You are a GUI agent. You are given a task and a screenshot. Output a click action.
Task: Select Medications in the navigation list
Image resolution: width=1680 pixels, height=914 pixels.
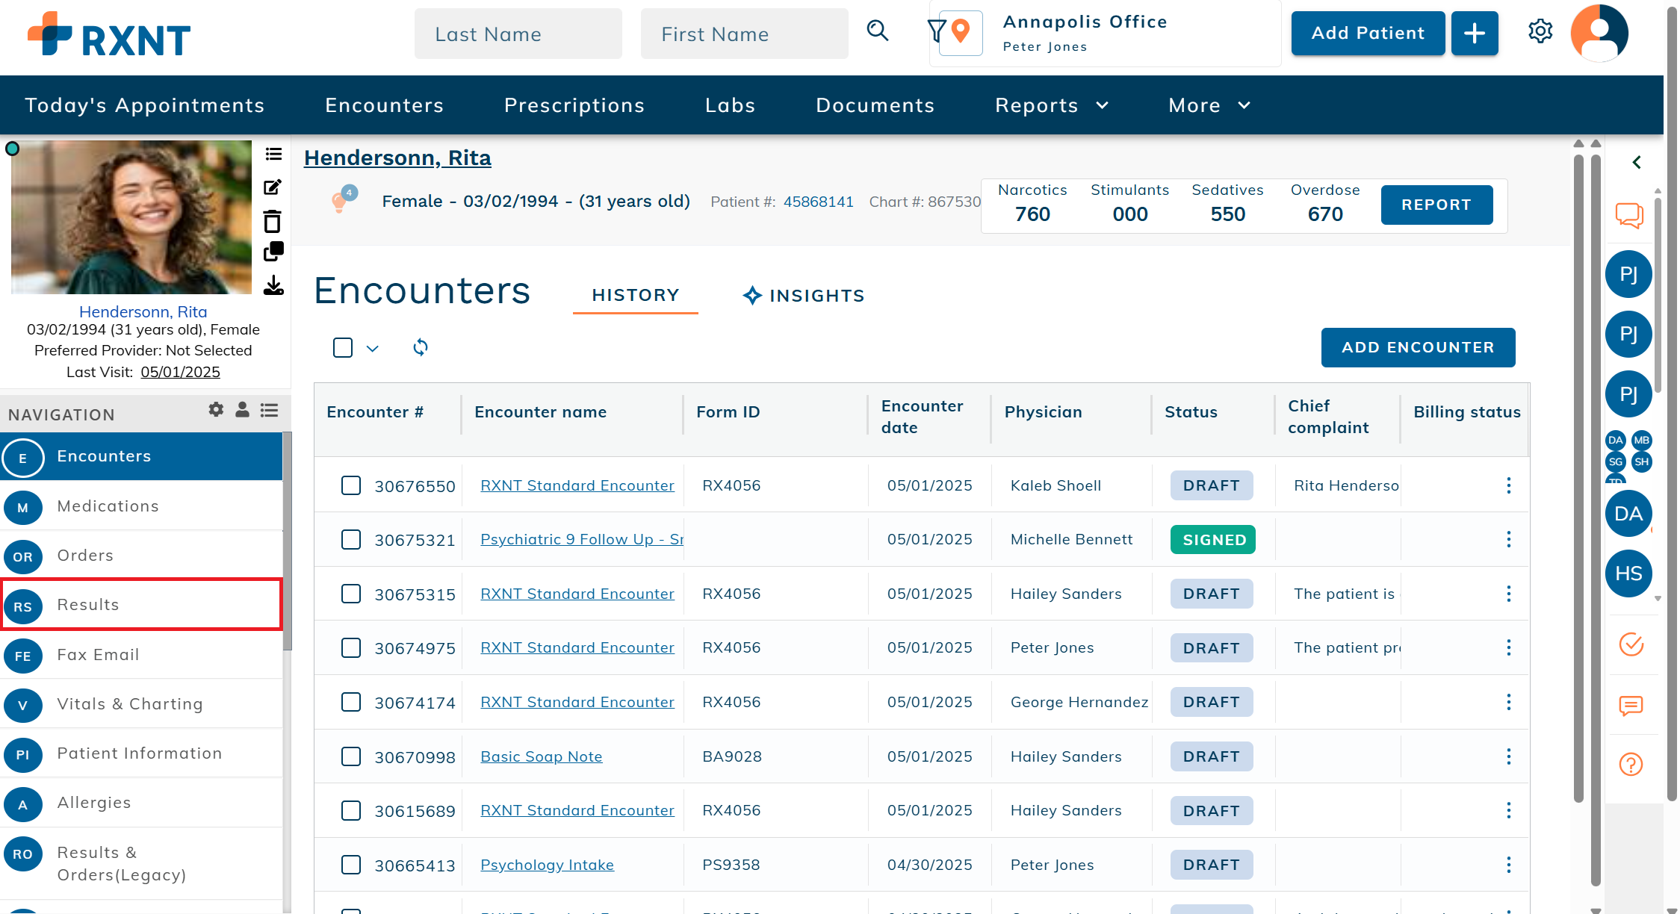142,506
